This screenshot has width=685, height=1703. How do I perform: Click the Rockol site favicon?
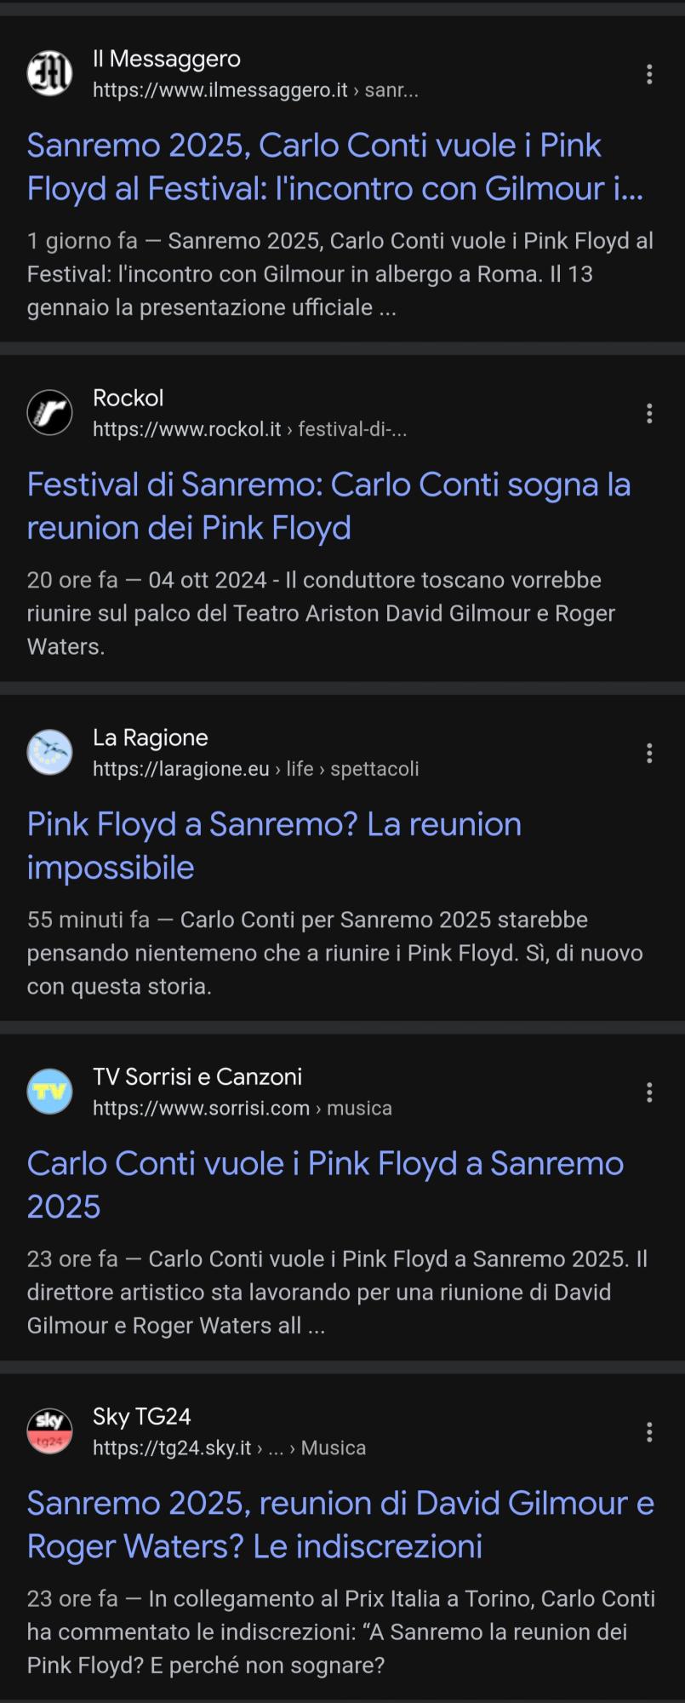[49, 412]
